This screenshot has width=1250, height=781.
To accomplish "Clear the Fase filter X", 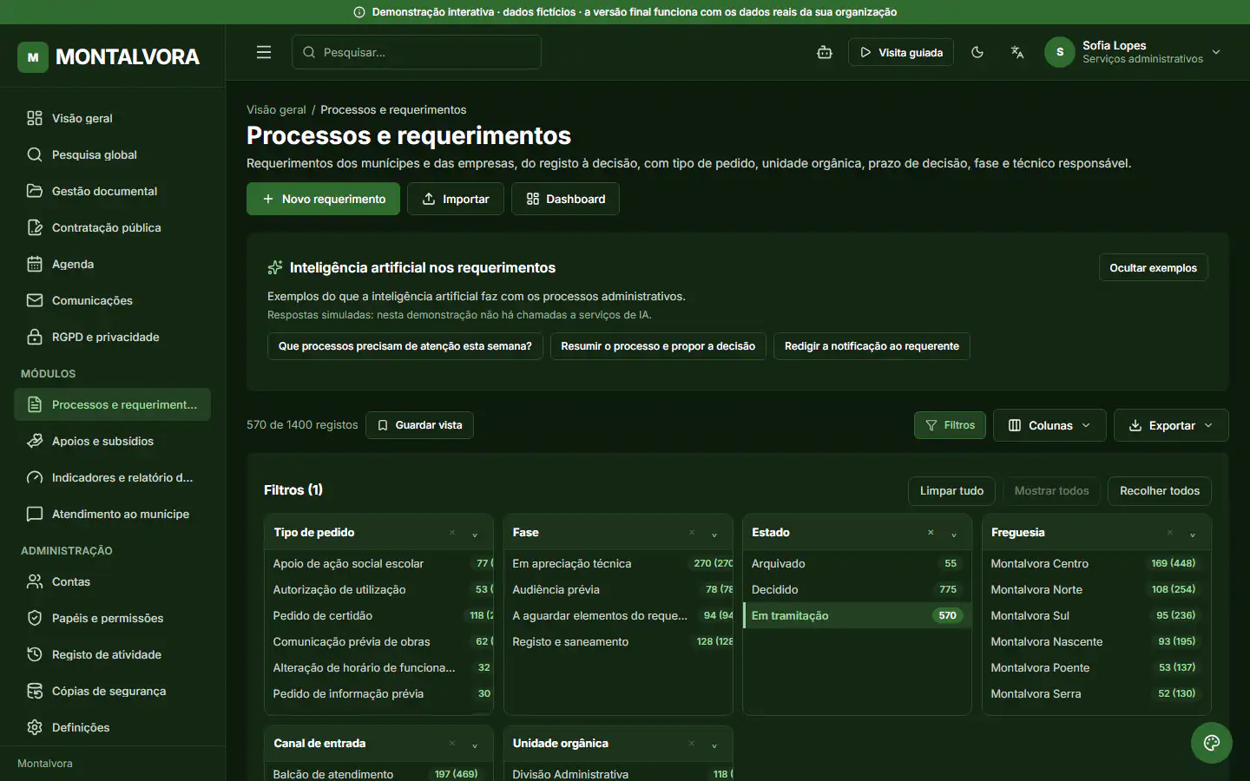I will pyautogui.click(x=692, y=533).
